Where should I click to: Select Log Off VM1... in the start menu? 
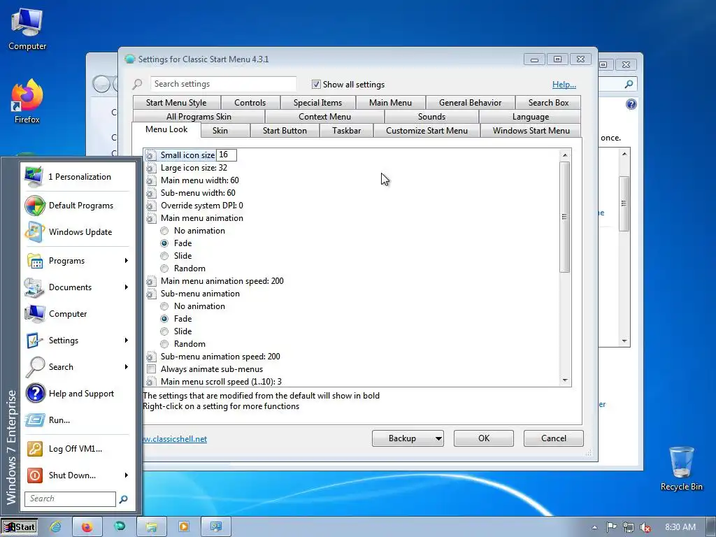(78, 449)
